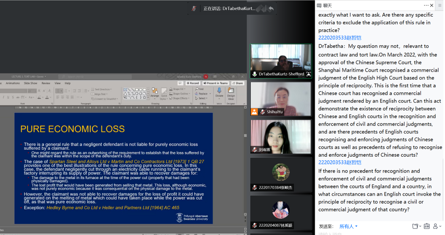Select the text box shape in shapes gallery
445x235 pixels.
click(x=125, y=90)
